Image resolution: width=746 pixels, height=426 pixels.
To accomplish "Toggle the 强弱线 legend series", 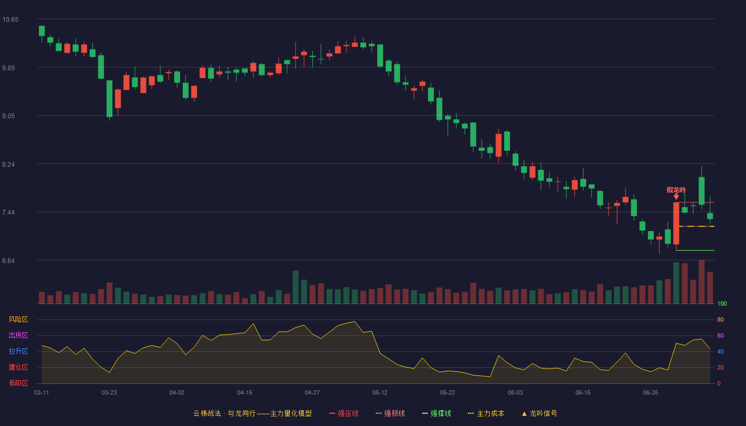I will [x=390, y=413].
